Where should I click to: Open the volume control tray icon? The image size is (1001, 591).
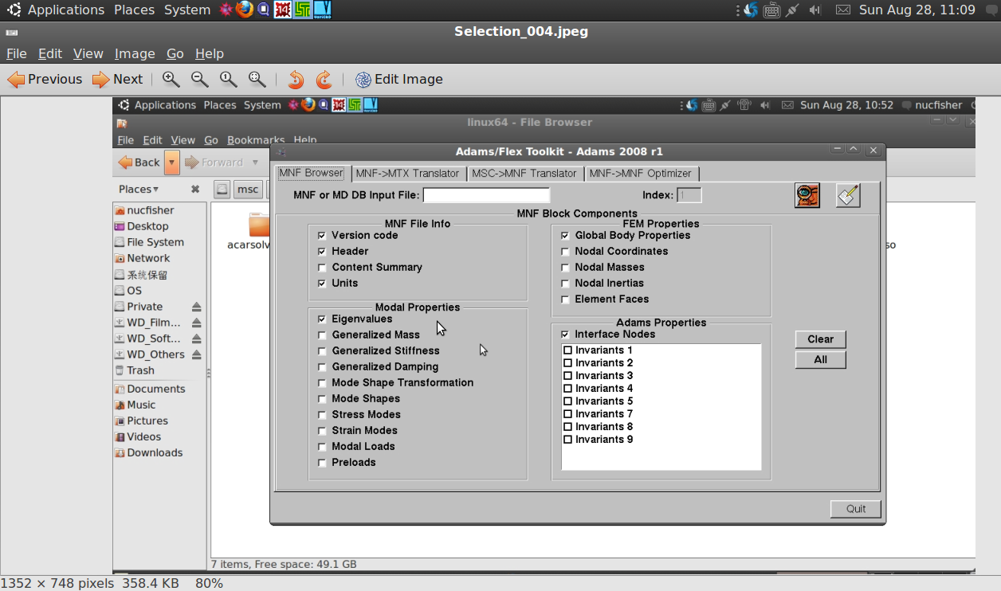pyautogui.click(x=815, y=10)
